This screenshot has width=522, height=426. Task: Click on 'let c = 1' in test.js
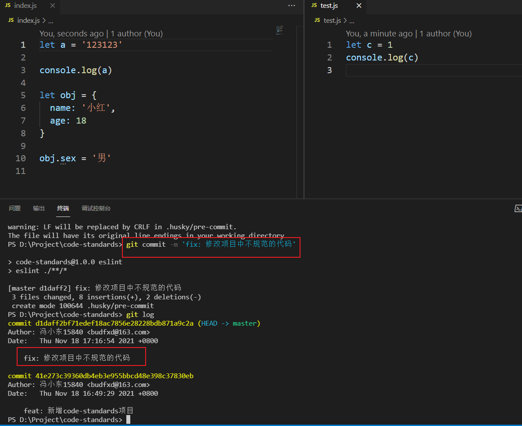369,45
